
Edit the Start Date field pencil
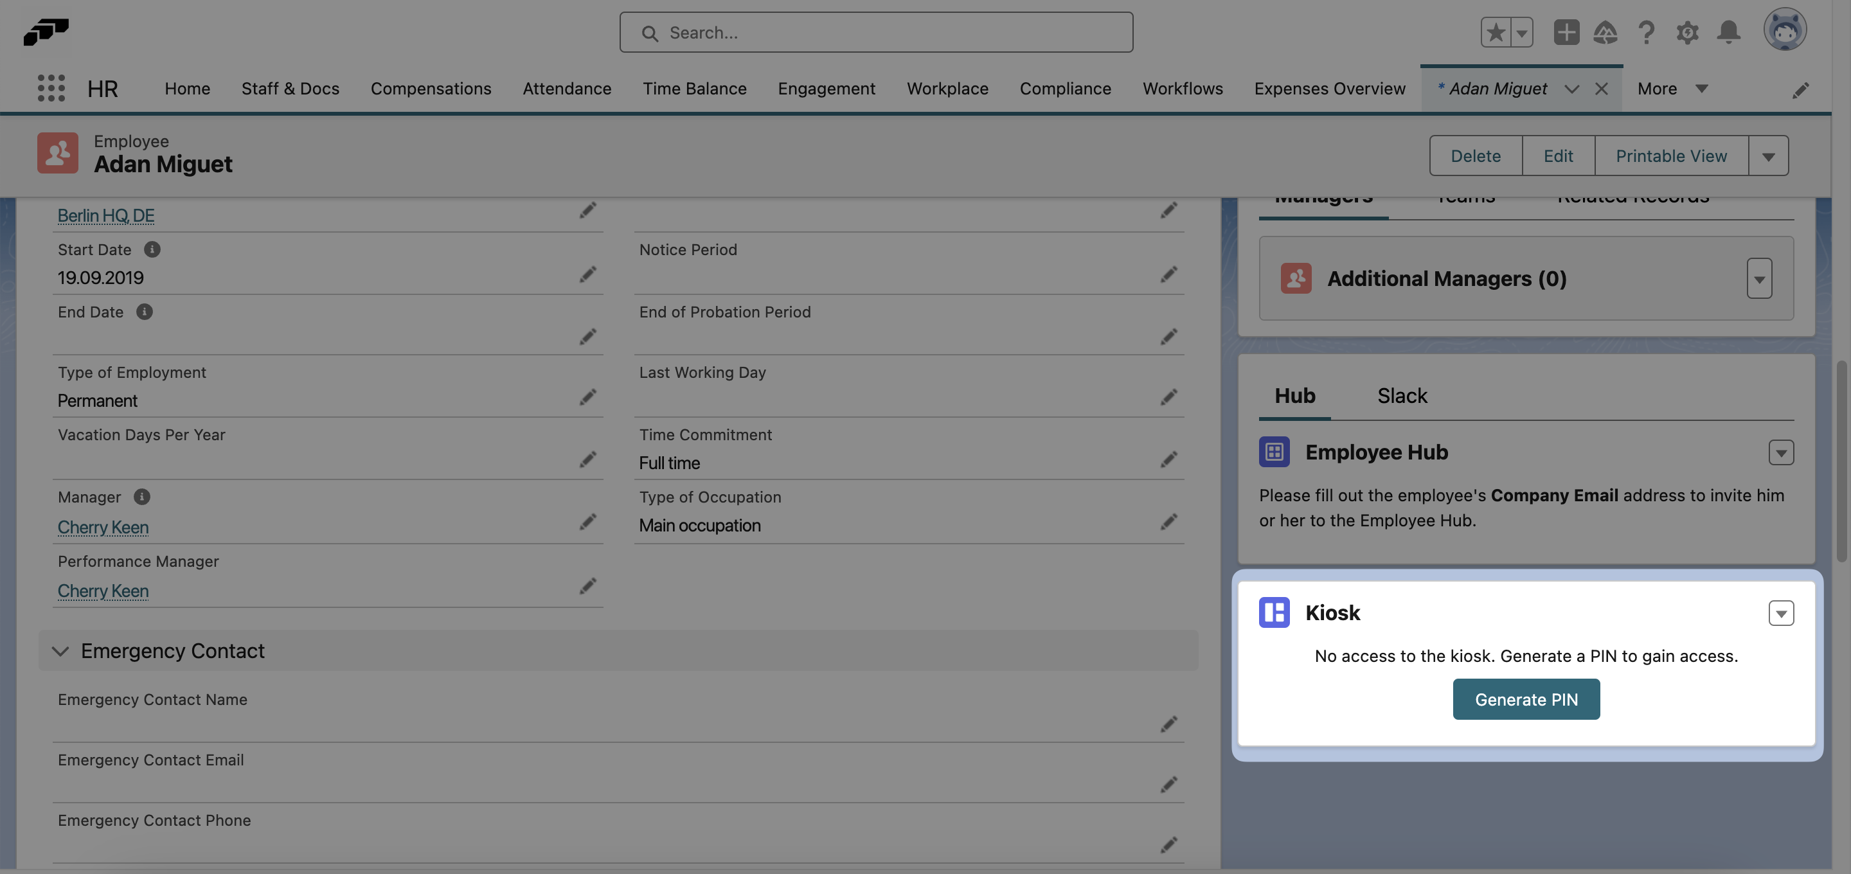pyautogui.click(x=588, y=274)
